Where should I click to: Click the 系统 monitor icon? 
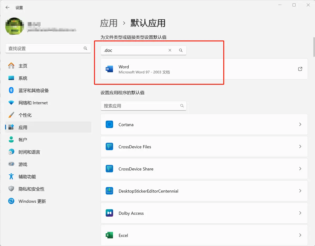click(x=11, y=78)
